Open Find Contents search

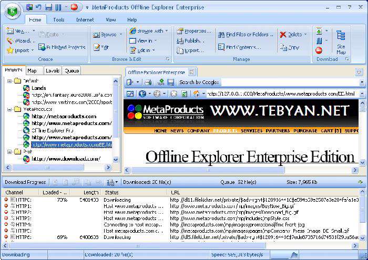pos(239,47)
